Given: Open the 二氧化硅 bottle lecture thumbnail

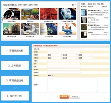Looking at the screenshot, I should (49, 29).
